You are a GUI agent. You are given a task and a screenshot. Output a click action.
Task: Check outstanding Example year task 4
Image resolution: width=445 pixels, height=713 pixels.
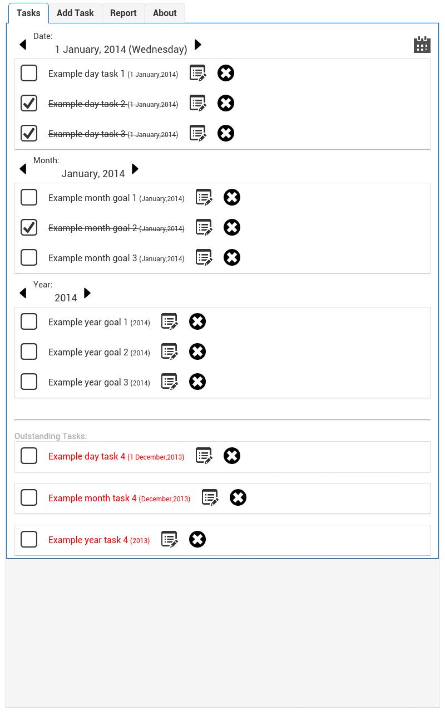click(29, 539)
